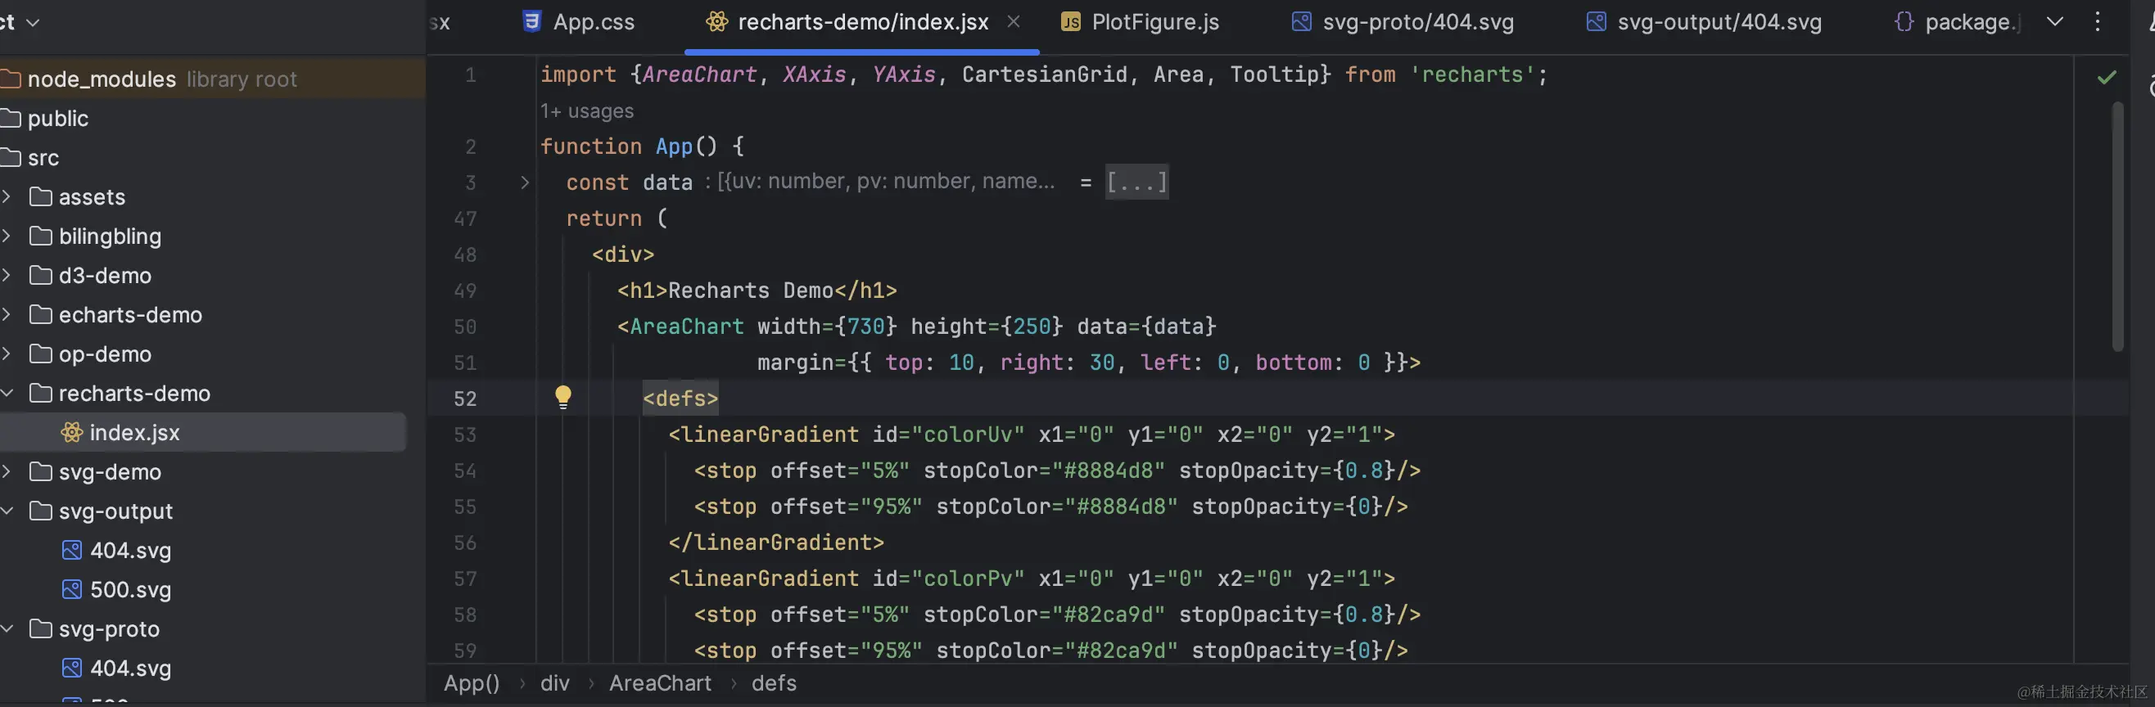Viewport: 2155px width, 707px height.
Task: Click the d3-demo folder icon
Action: tap(41, 276)
